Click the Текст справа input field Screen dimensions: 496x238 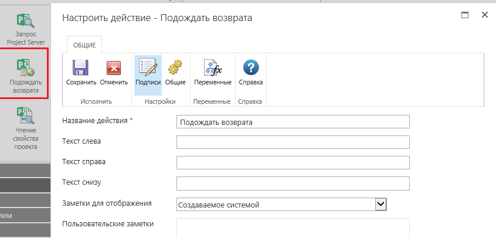point(293,163)
